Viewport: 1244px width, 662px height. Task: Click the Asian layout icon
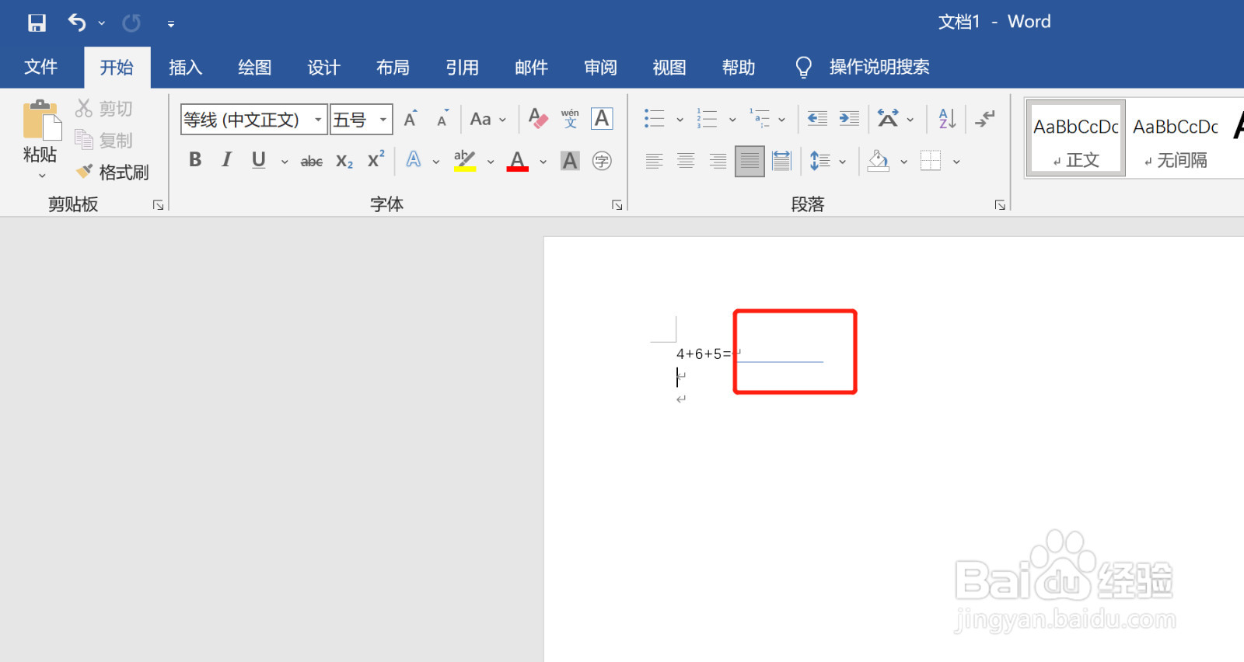pos(888,119)
